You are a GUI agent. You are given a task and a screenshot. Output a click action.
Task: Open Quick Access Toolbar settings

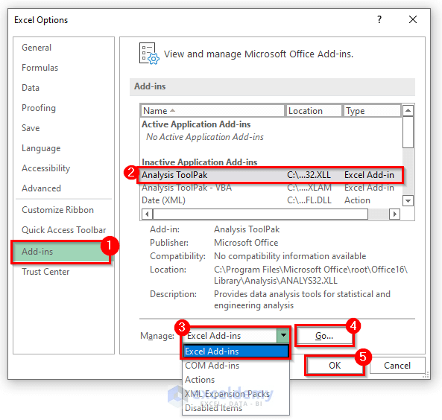pos(63,230)
